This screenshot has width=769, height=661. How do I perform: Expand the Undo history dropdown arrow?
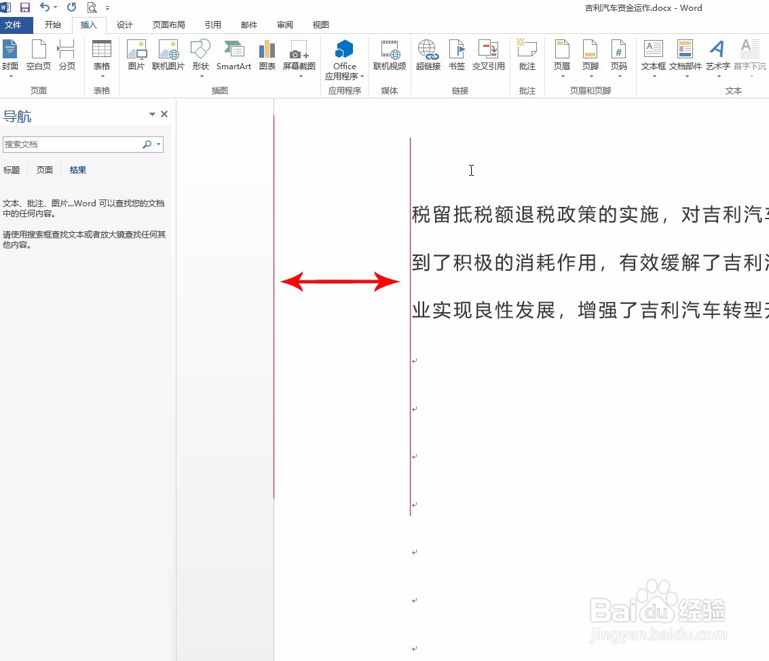point(55,7)
